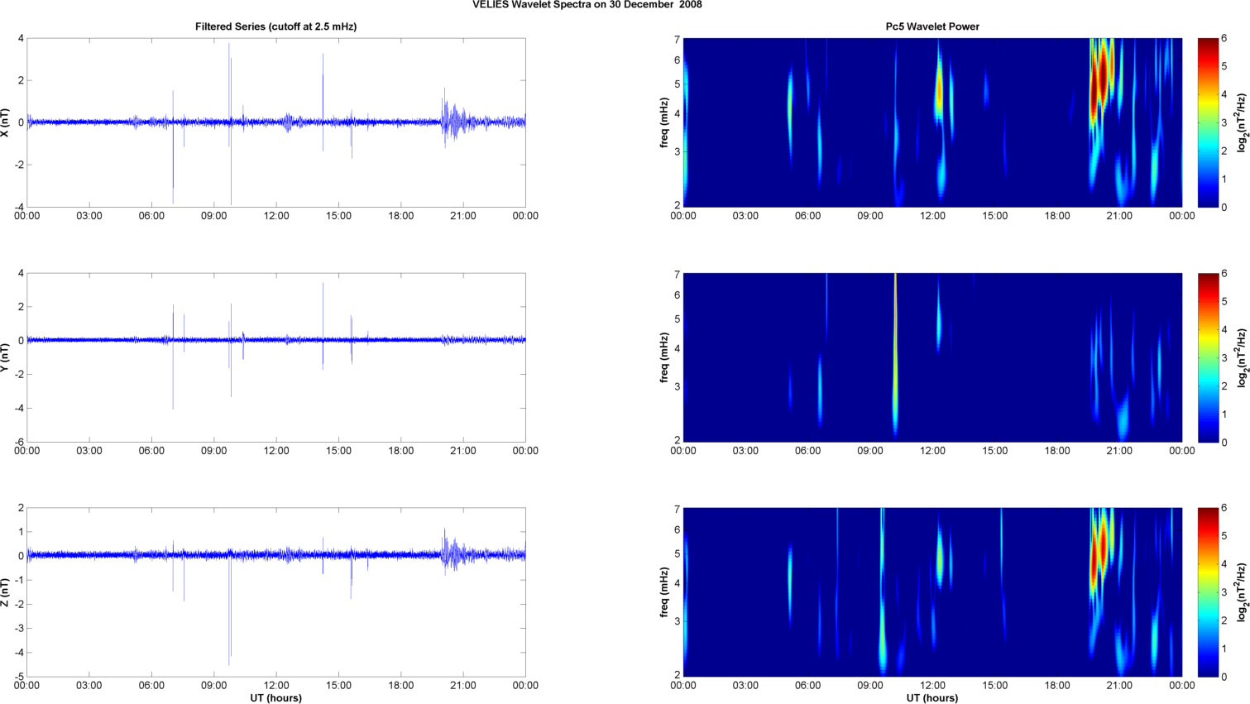
Task: Click the "06:00" tick under the Z series plot
Action: tap(151, 686)
